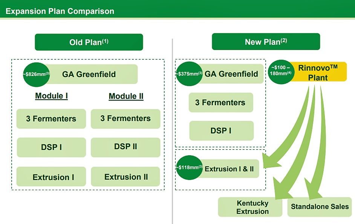Click the ~$100–180mm cost circle
Image resolution: width=355 pixels, height=224 pixels.
[281, 72]
